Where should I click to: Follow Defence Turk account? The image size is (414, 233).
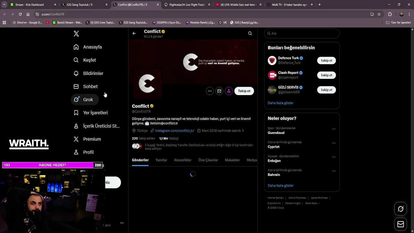pyautogui.click(x=326, y=61)
